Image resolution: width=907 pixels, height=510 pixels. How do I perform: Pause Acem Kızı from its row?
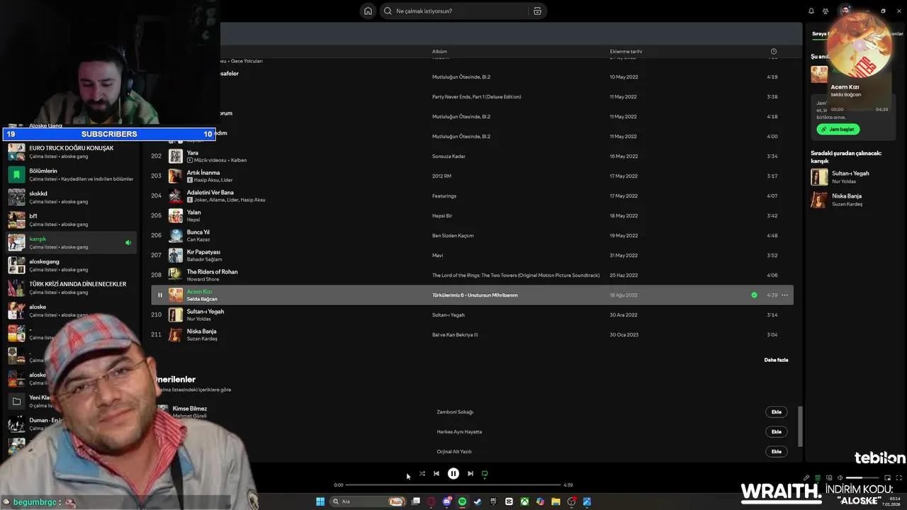[x=159, y=295]
